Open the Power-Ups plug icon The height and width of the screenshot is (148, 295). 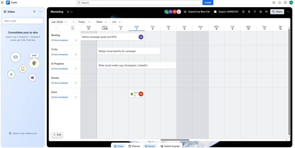pos(243,12)
